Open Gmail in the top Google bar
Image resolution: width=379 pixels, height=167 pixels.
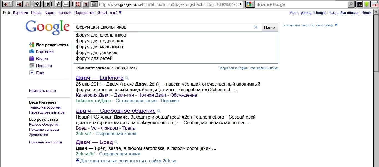(x=102, y=12)
